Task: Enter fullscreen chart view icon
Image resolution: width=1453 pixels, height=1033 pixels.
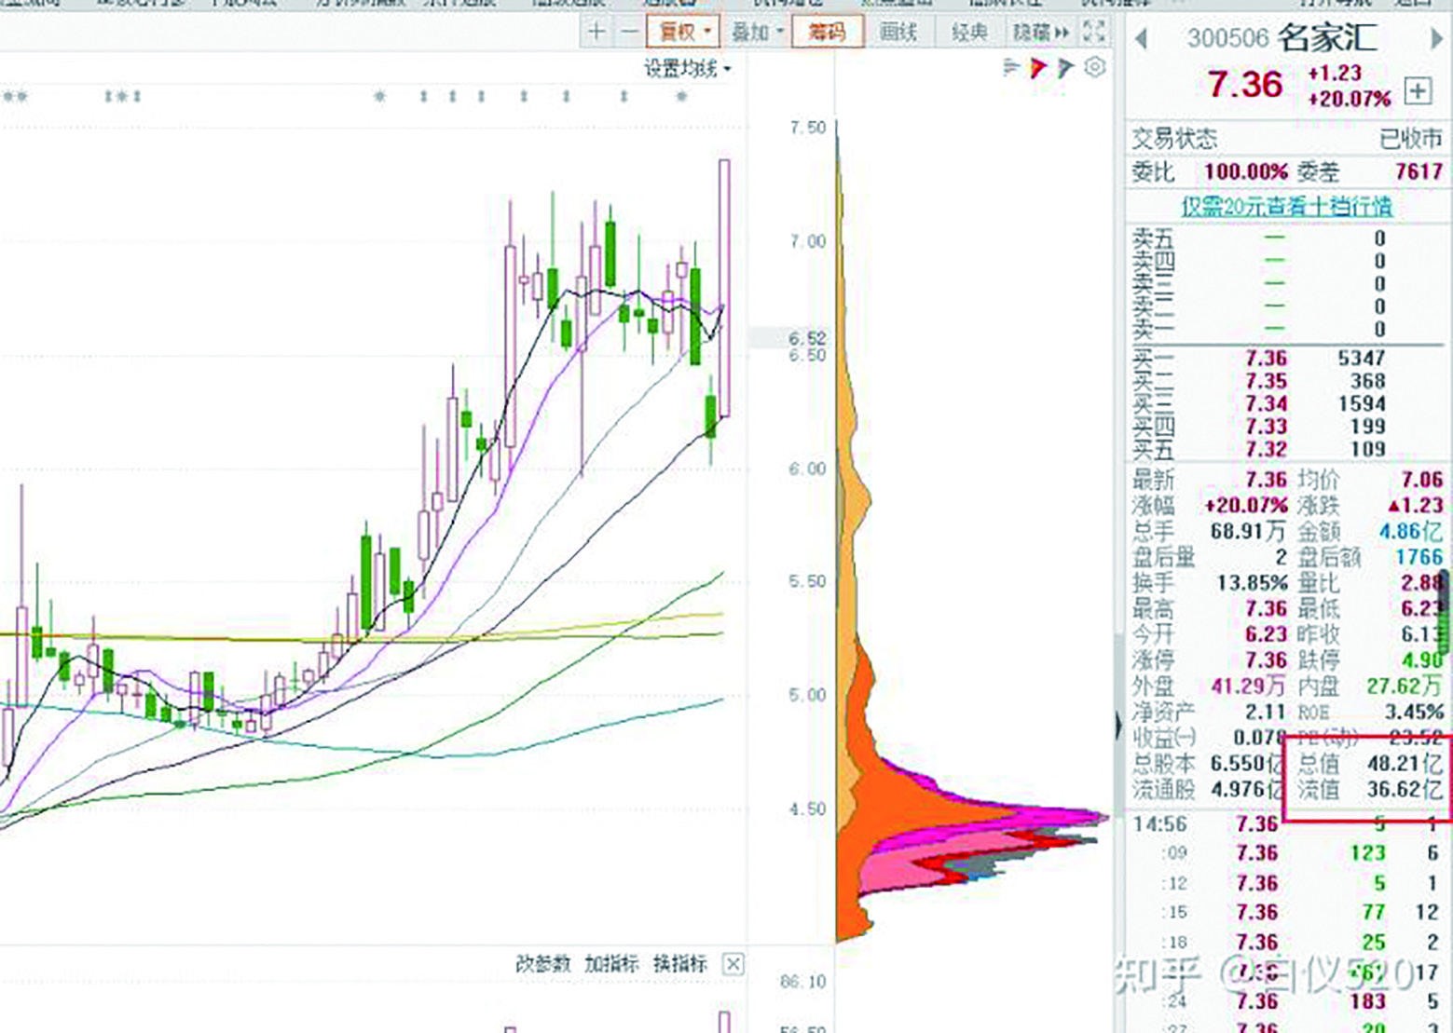Action: (x=1094, y=32)
